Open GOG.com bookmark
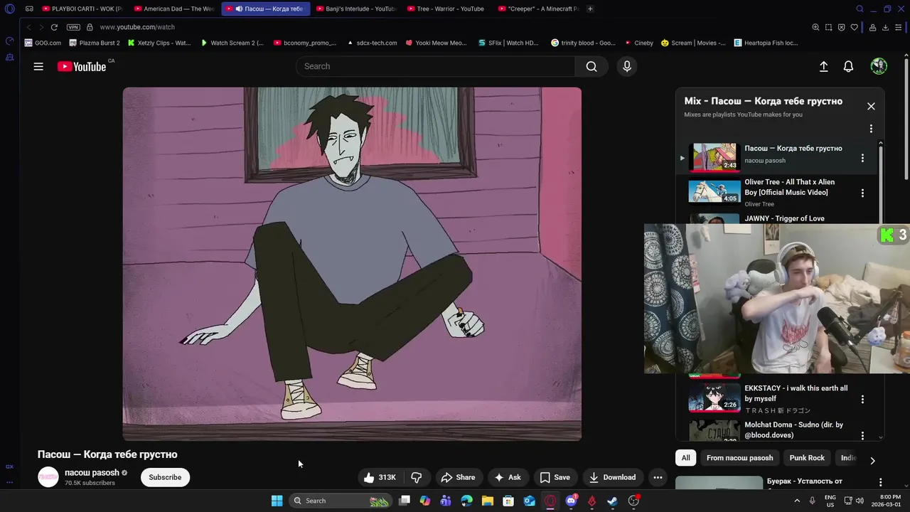910x512 pixels. (43, 43)
